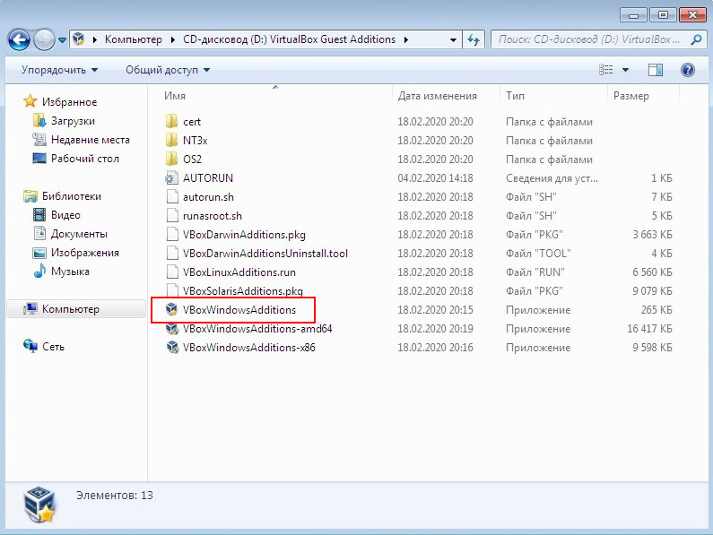This screenshot has height=535, width=713.
Task: Click the OS2 folder icon
Action: [172, 160]
